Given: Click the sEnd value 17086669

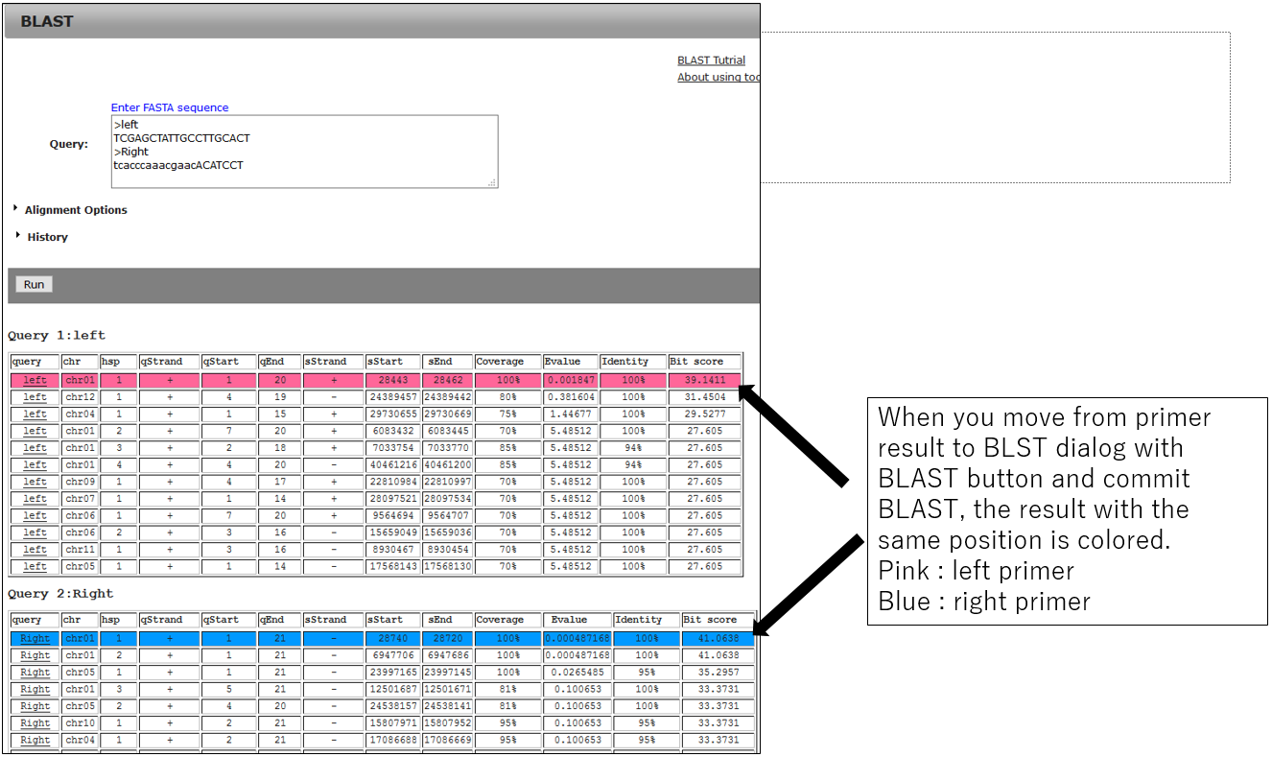Looking at the screenshot, I should (448, 741).
